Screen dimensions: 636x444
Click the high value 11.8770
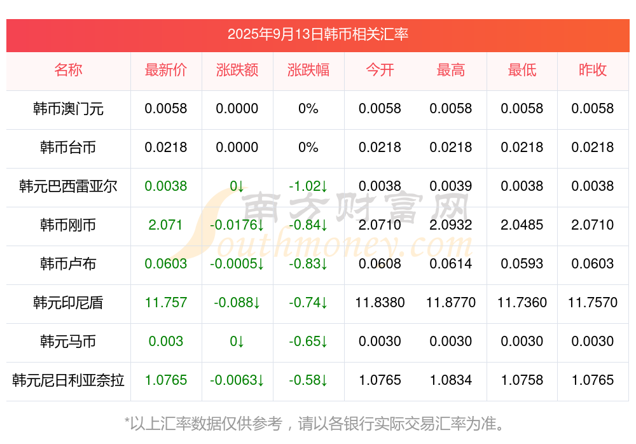451,302
